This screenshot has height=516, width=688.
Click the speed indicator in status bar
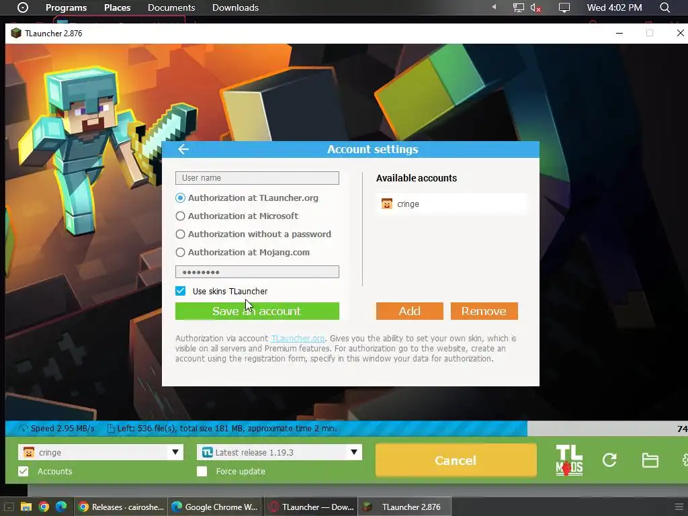tap(56, 428)
